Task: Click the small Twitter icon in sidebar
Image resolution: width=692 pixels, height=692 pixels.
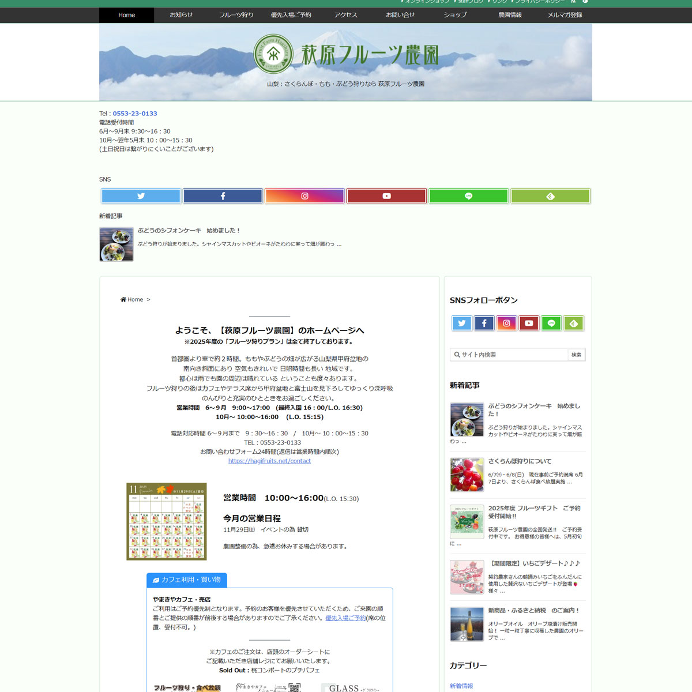Action: point(462,324)
